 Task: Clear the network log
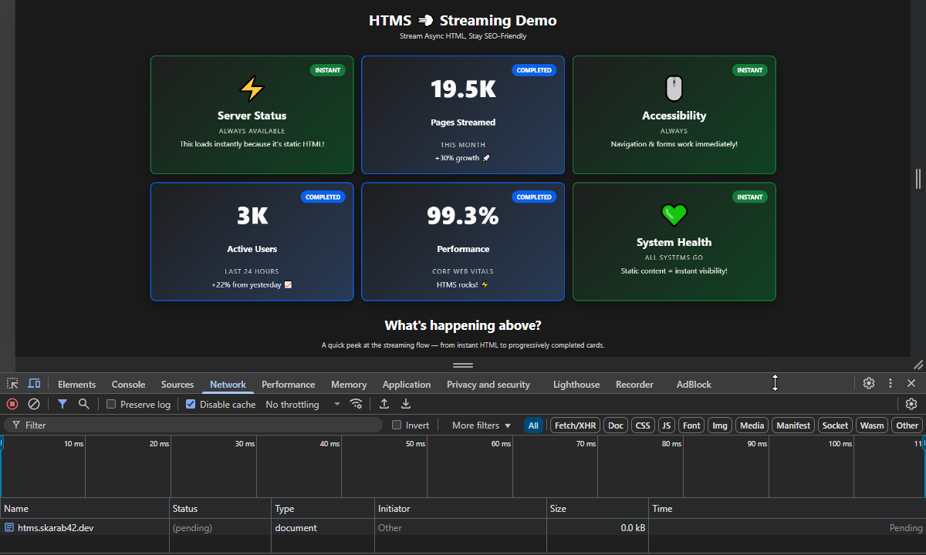(x=33, y=403)
